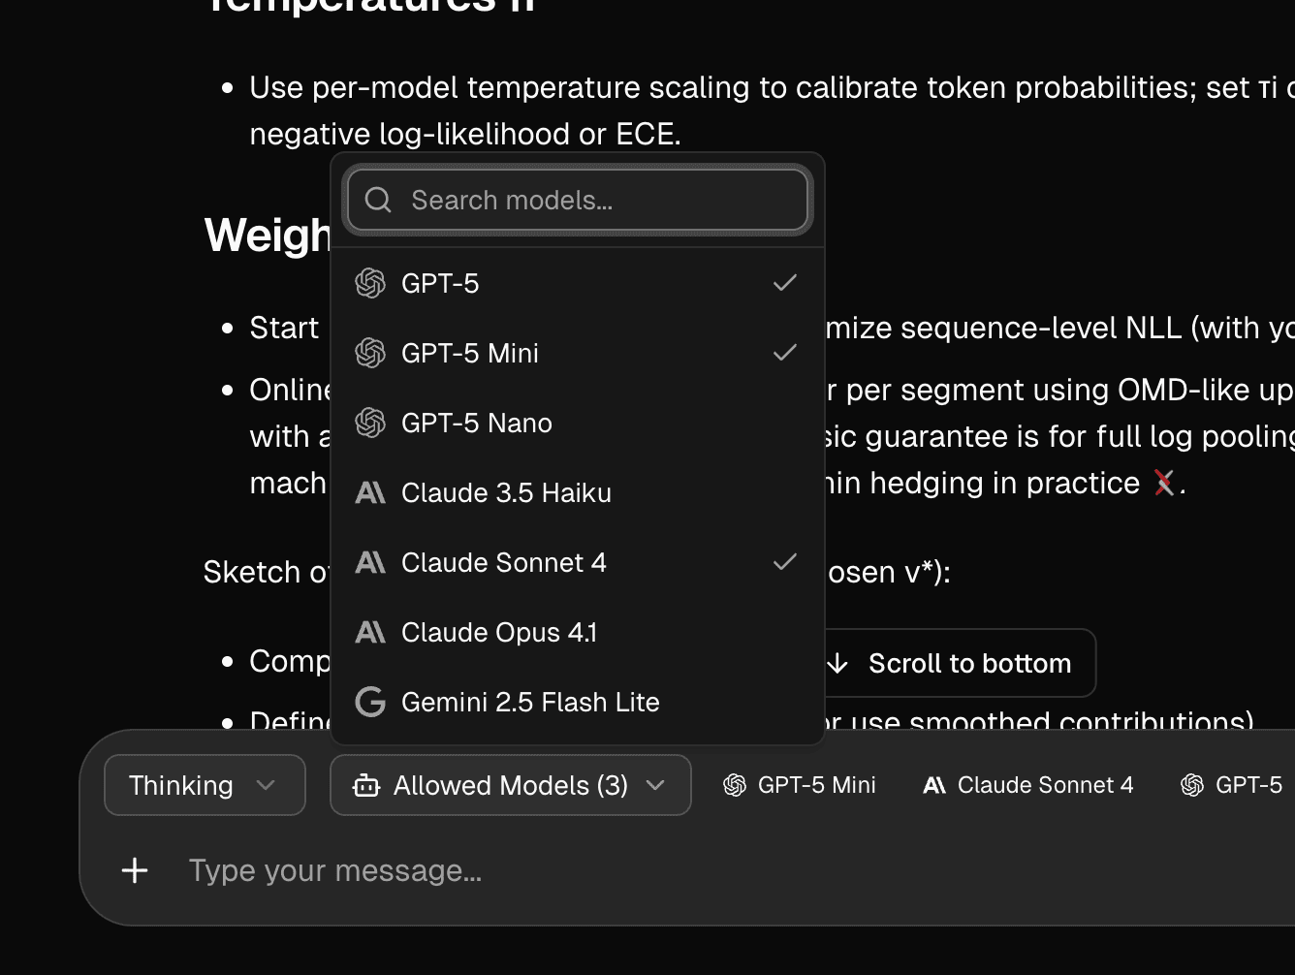Click the OpenAI icon beside GPT-5 Nano
Viewport: 1295px width, 975px height.
coord(370,423)
